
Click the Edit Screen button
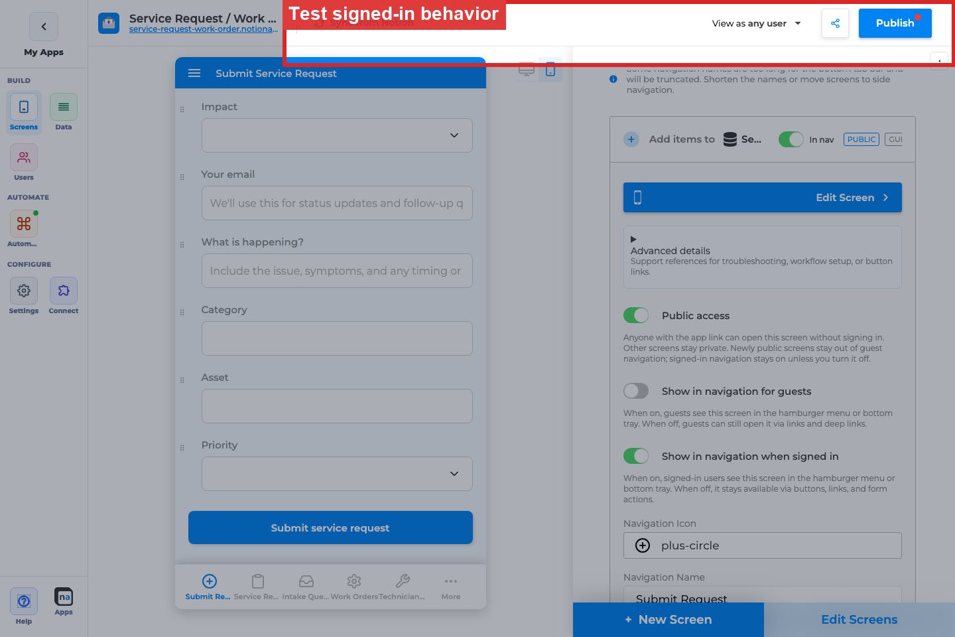point(763,198)
